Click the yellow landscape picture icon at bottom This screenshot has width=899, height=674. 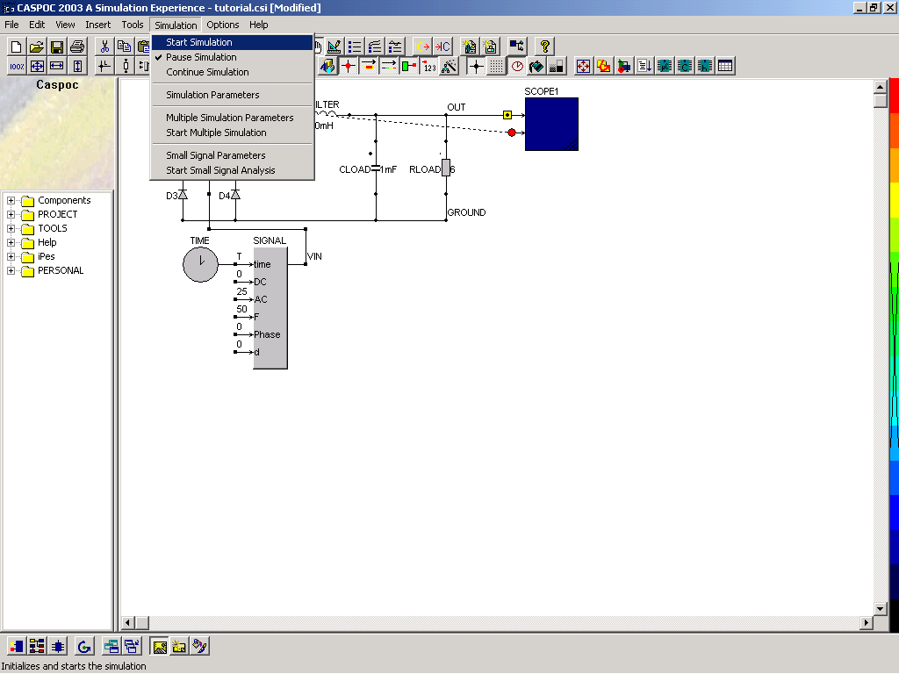160,647
